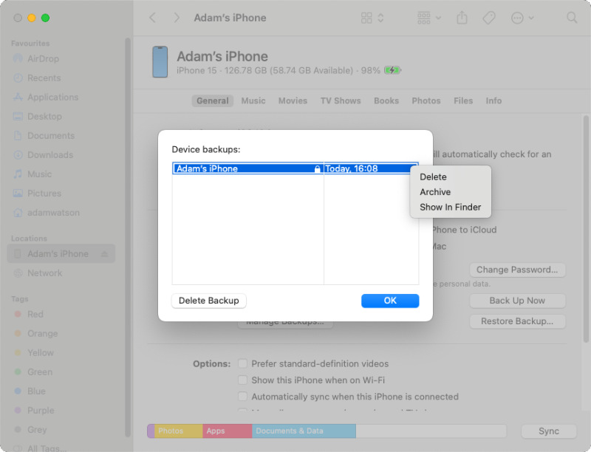Open the icon view switcher in toolbar
This screenshot has width=591, height=452.
[372, 18]
